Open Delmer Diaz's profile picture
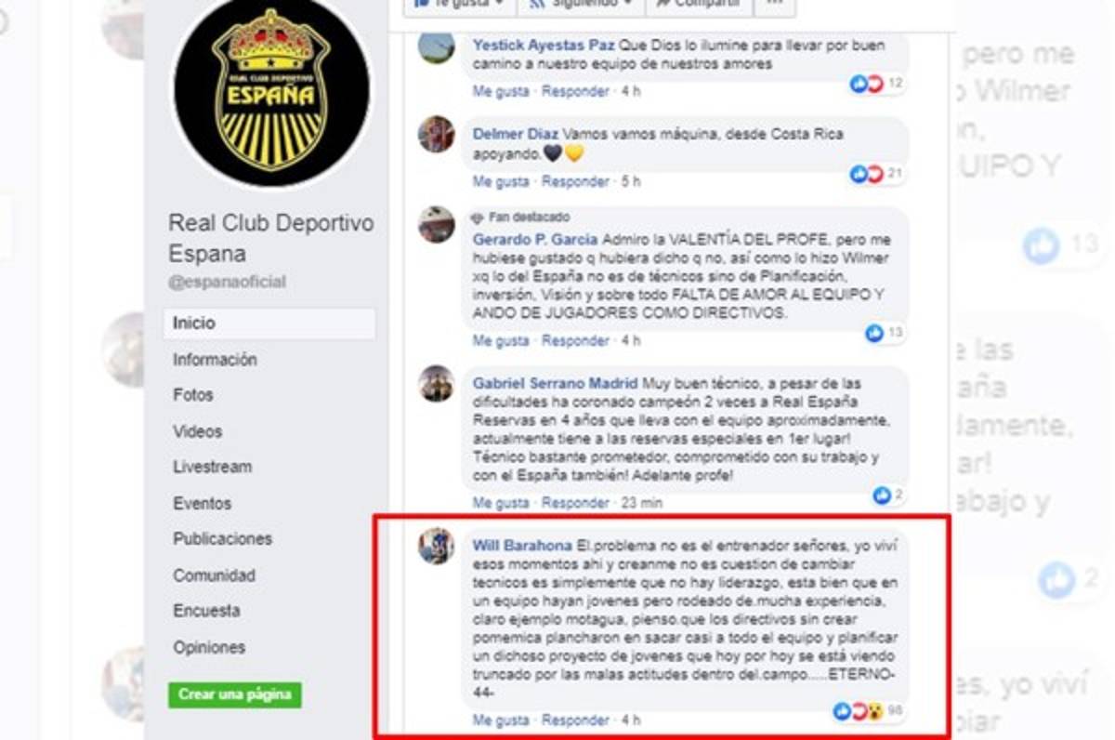1115x740 pixels. 436,135
